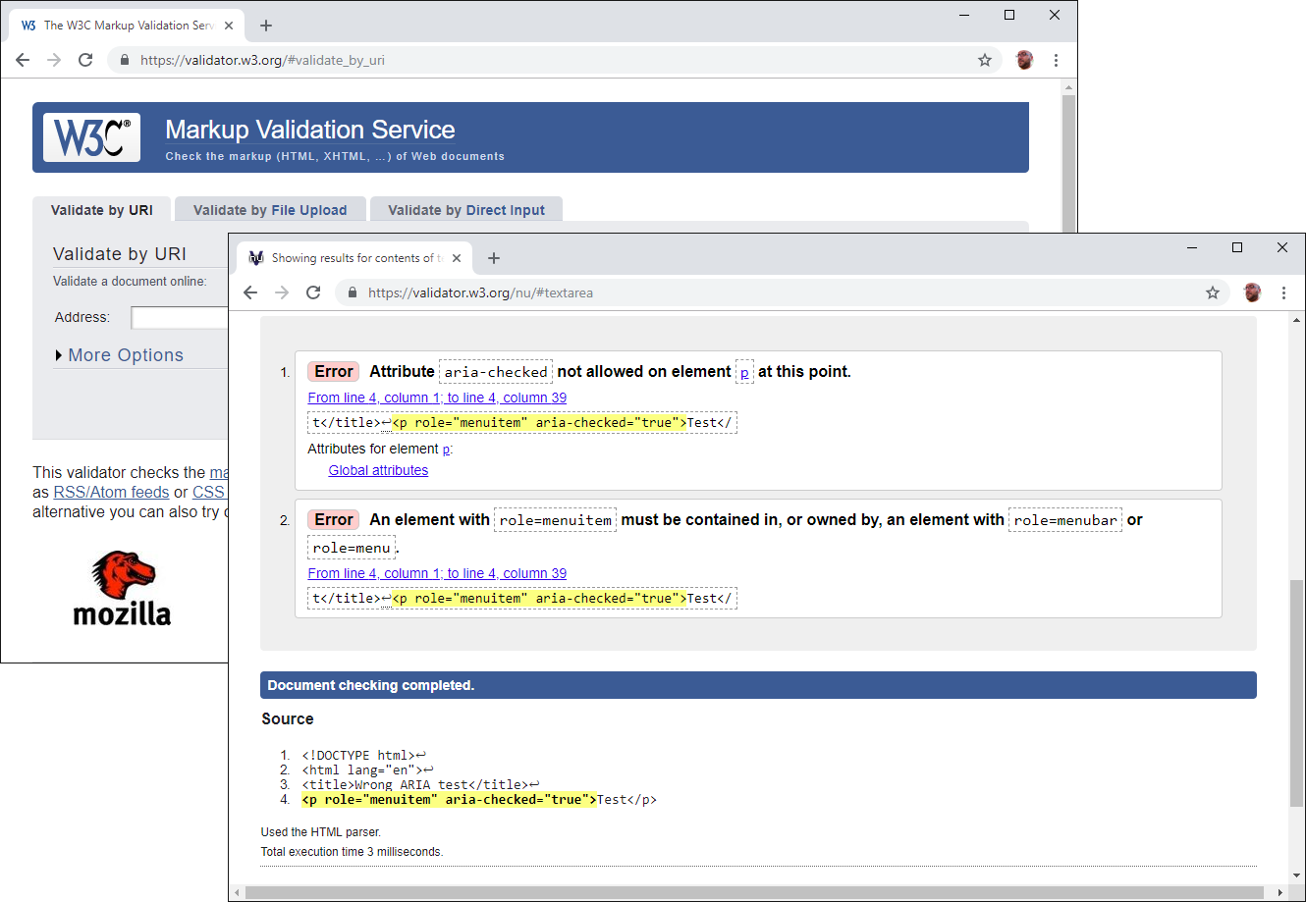Screen dimensions: 1306x902
Task: Reload the rear W3C Markup Validation page
Action: (x=85, y=60)
